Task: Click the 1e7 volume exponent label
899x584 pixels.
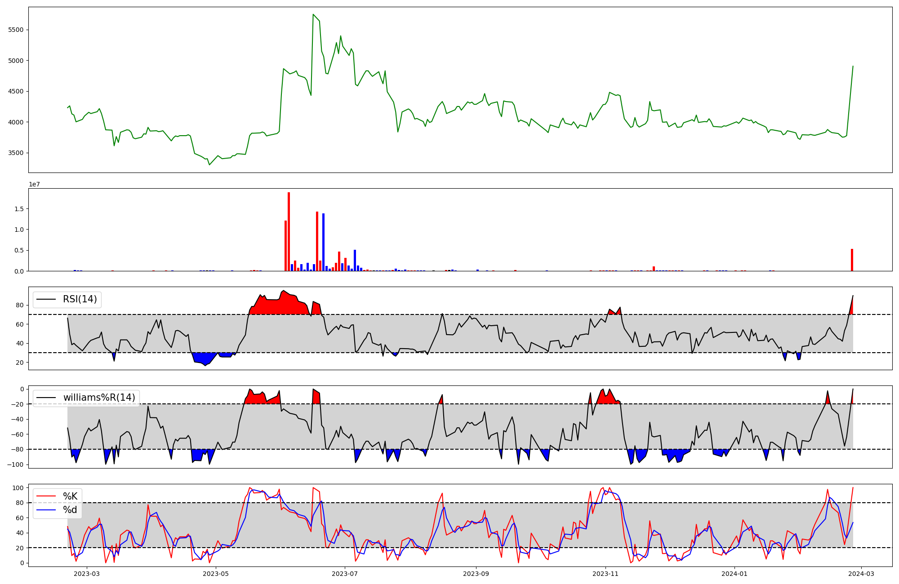Action: point(35,184)
